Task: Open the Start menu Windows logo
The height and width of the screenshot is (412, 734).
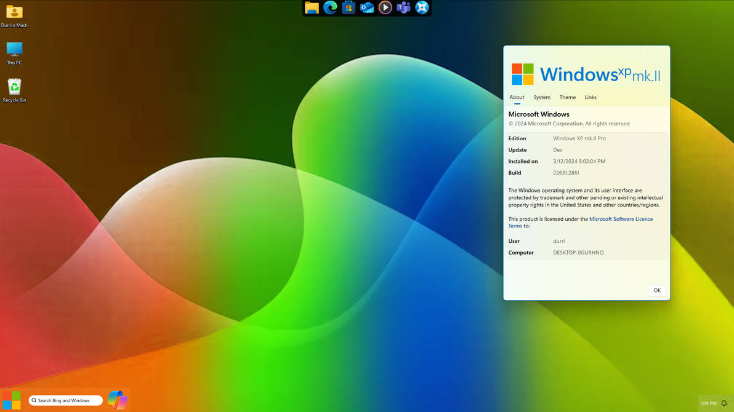Action: (x=11, y=400)
